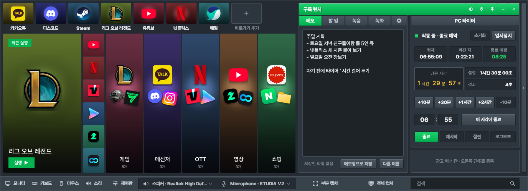Image resolution: width=528 pixels, height=191 pixels.
Task: Toggle the light/dark theme icon in title bar
Action: click(x=471, y=9)
